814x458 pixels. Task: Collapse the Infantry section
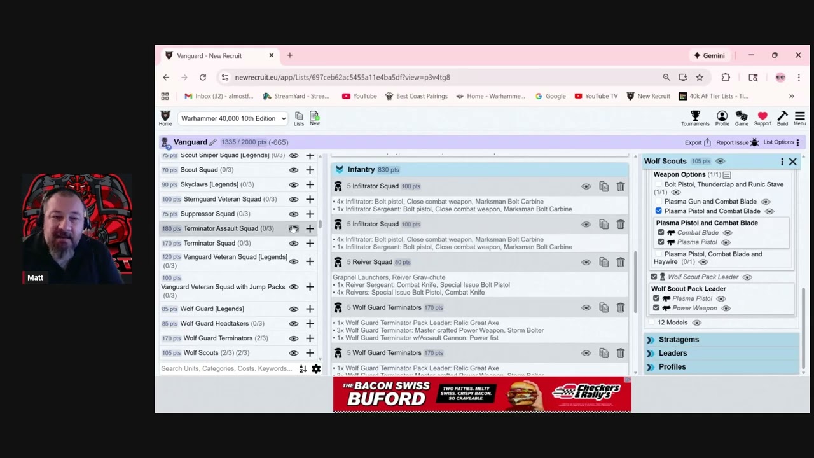340,170
